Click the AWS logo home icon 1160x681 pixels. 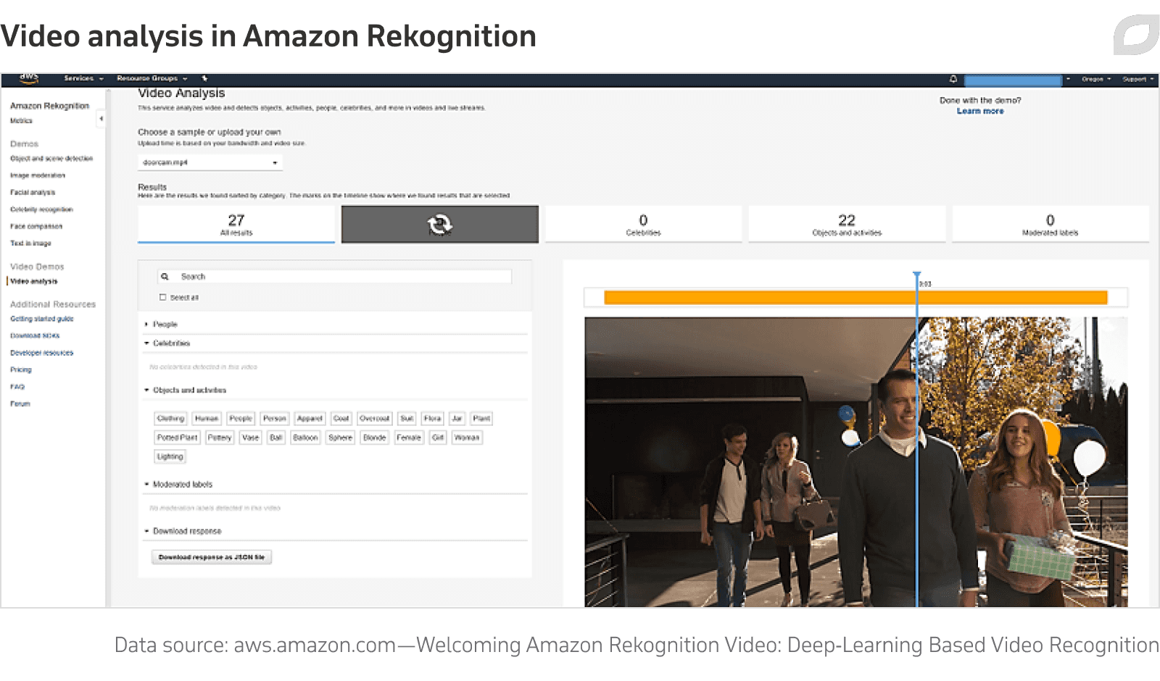coord(29,78)
